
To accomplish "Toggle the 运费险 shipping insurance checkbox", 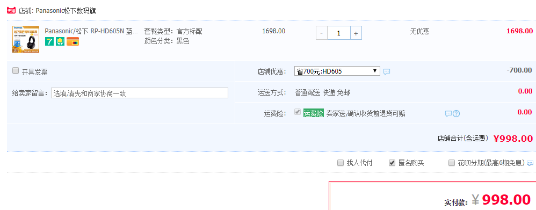I will point(298,112).
